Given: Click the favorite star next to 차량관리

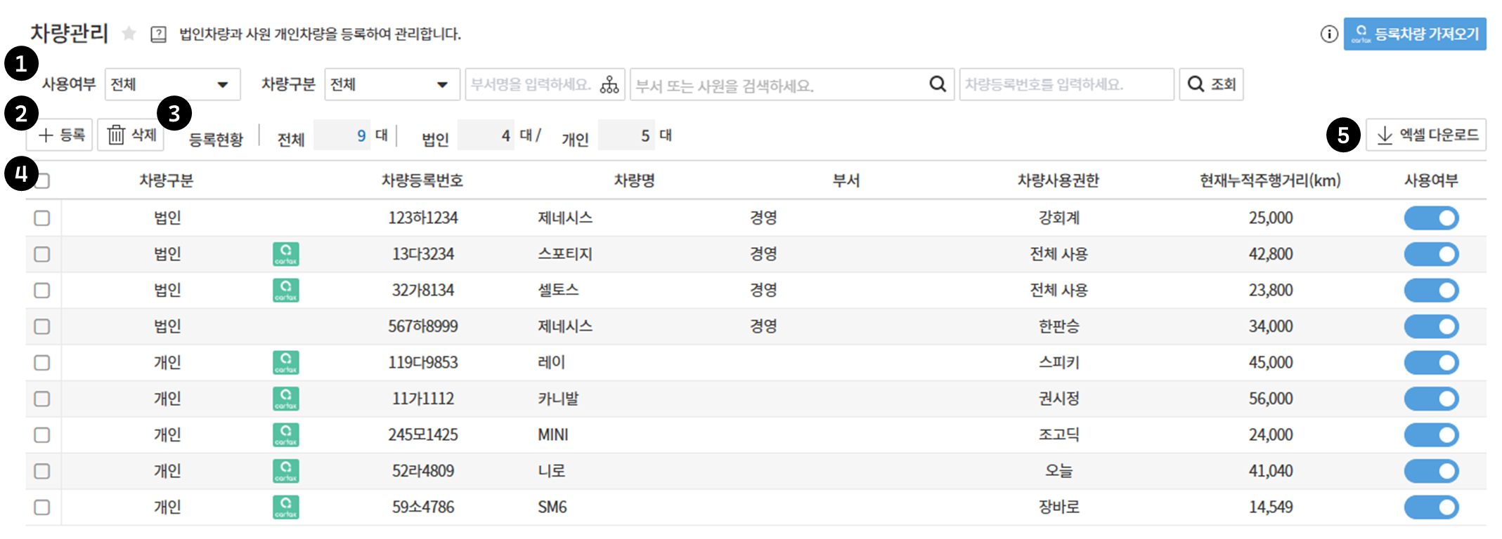Looking at the screenshot, I should [129, 34].
